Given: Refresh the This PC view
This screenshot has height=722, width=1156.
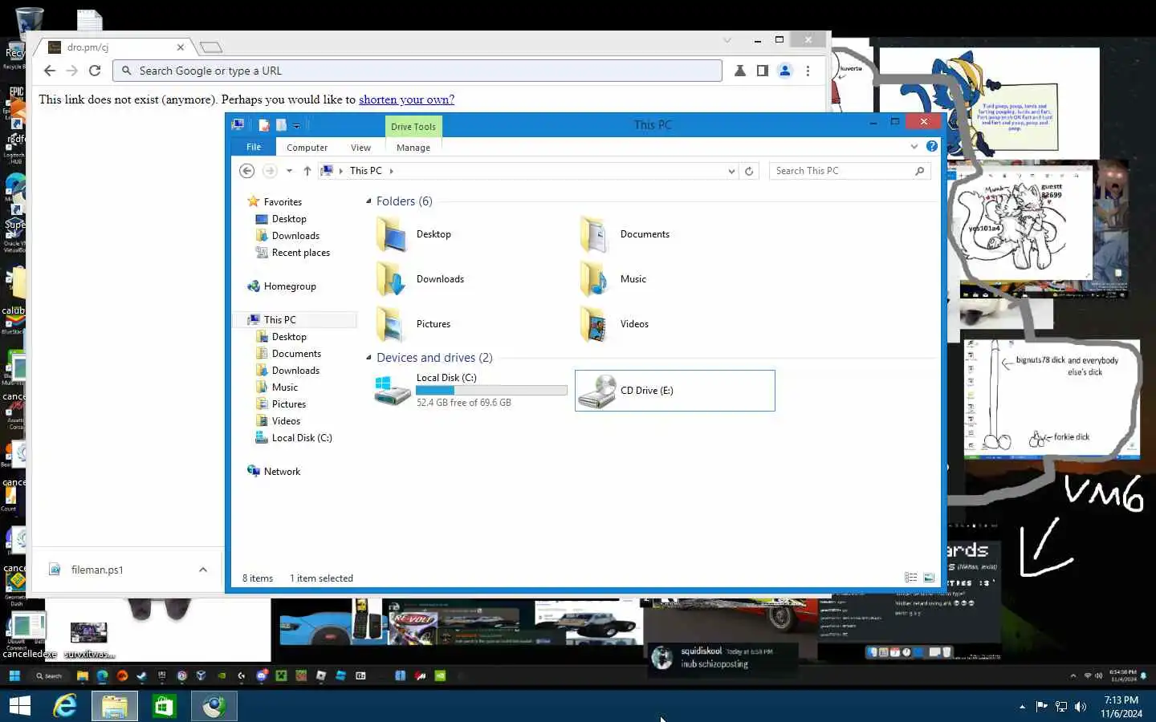Looking at the screenshot, I should point(749,171).
